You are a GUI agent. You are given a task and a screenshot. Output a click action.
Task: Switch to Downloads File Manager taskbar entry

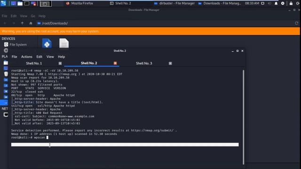click(x=220, y=3)
